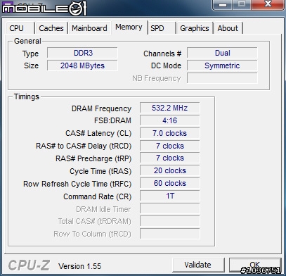This screenshot has height=276, width=286.
Task: Select the DDR3 memory type value
Action: coord(82,53)
